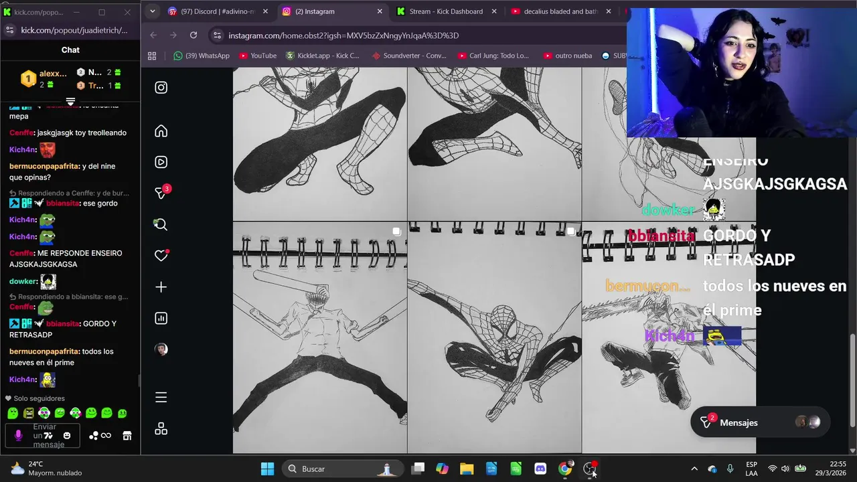Open the WhatsApp bookmark
The image size is (857, 482).
[x=201, y=56]
